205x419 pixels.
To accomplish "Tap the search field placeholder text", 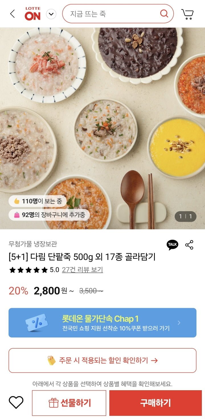I will pyautogui.click(x=88, y=14).
